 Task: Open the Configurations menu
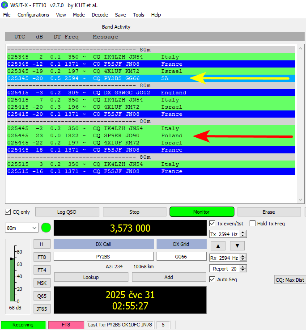33,15
